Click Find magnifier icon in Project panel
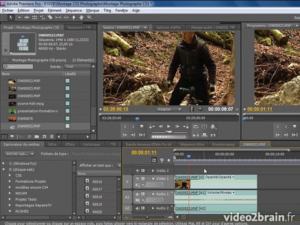Image resolution: width=300 pixels, height=225 pixels. pyautogui.click(x=29, y=137)
